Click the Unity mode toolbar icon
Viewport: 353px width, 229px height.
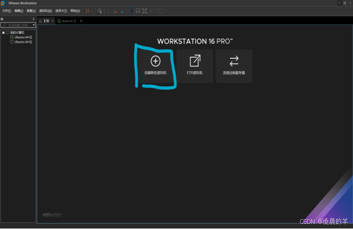point(152,11)
